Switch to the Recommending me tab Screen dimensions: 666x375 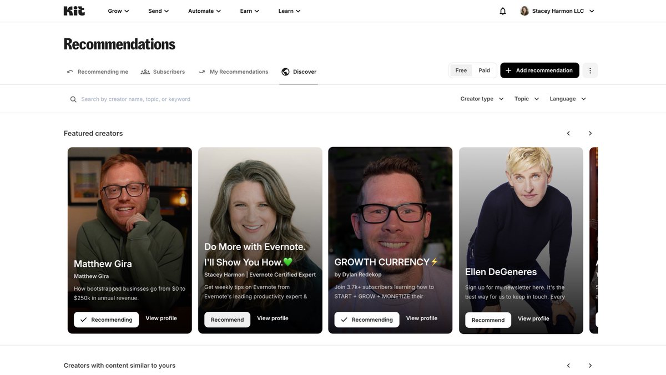tap(97, 72)
